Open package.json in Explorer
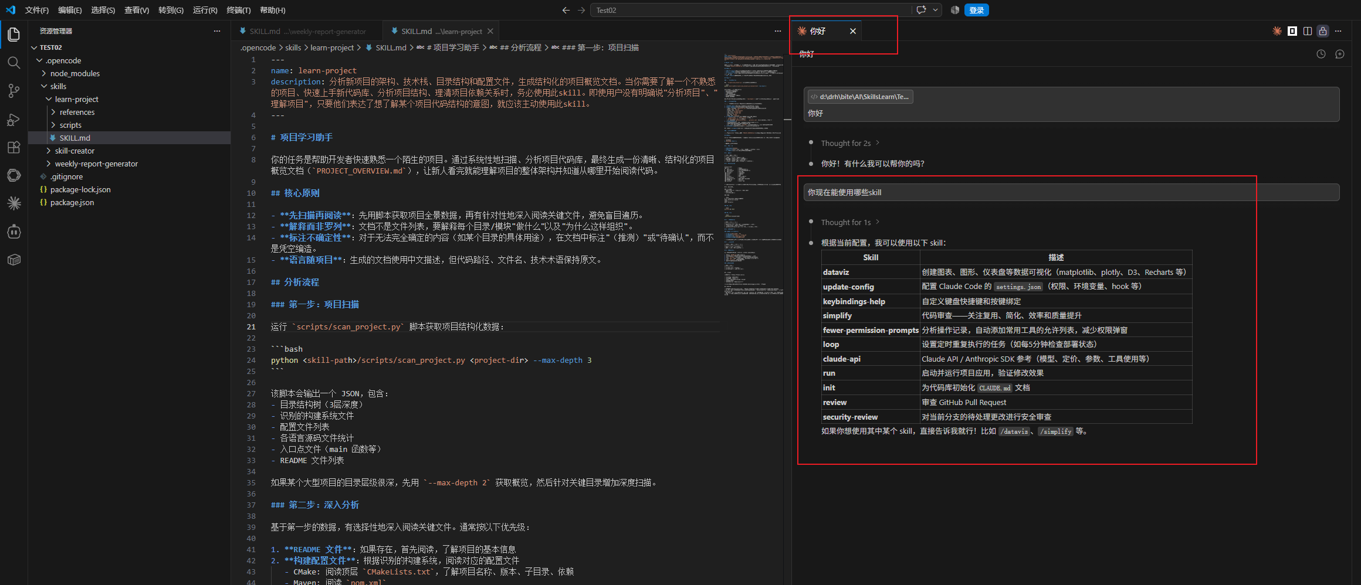 129,202
